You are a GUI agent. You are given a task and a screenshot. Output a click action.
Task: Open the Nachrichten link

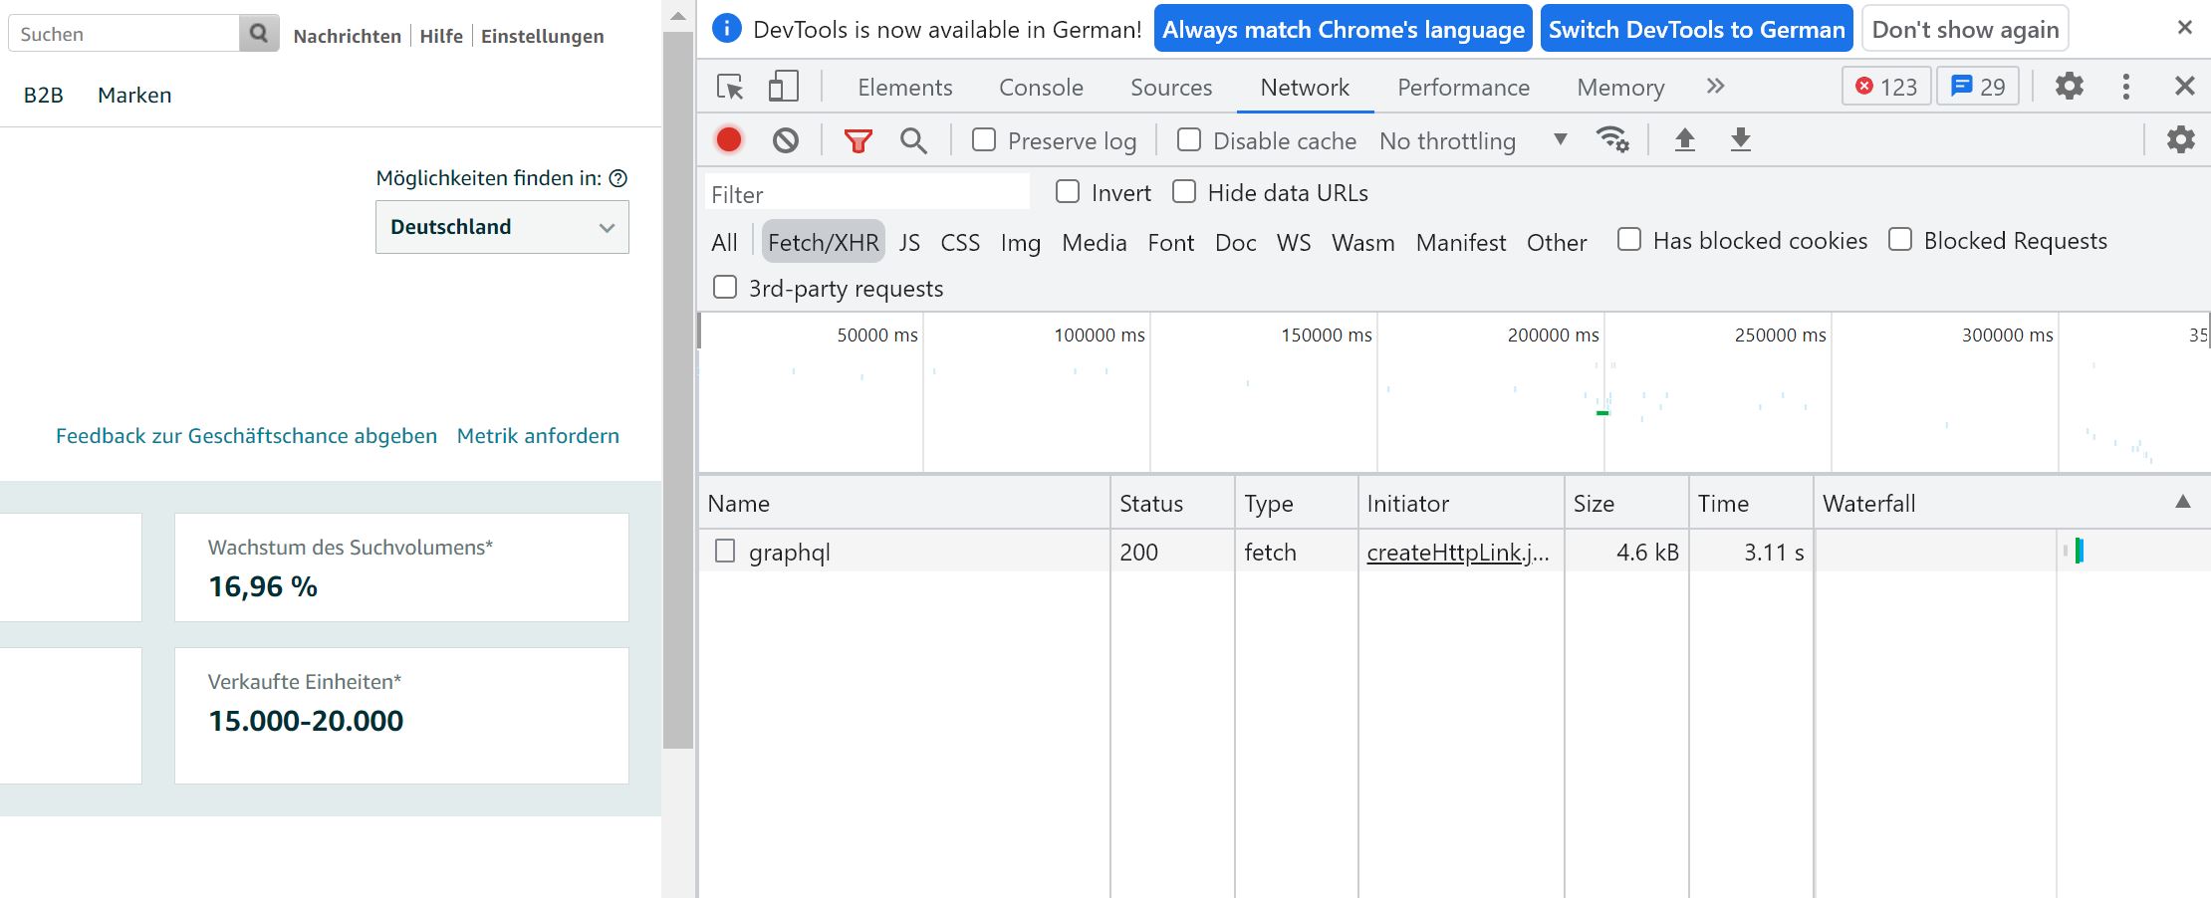347,36
